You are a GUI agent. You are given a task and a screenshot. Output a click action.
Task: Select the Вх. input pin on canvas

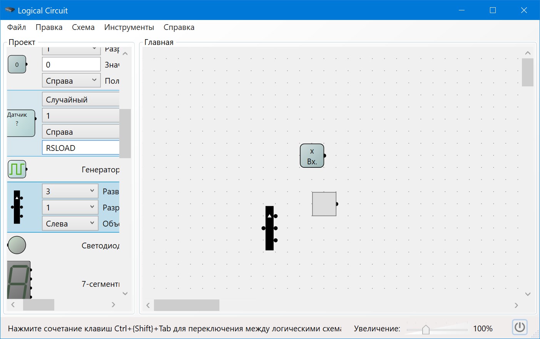click(x=312, y=155)
